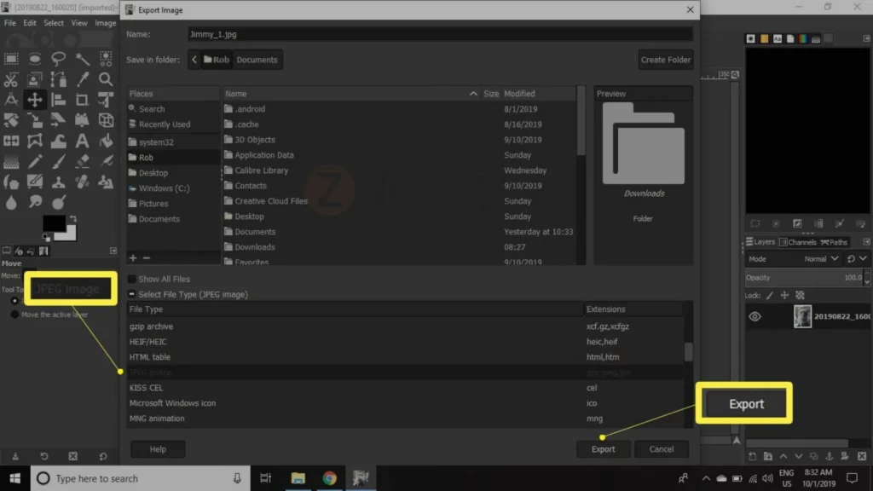Screen dimensions: 873x491
Task: Enable the Show All Files checkbox
Action: 132,279
